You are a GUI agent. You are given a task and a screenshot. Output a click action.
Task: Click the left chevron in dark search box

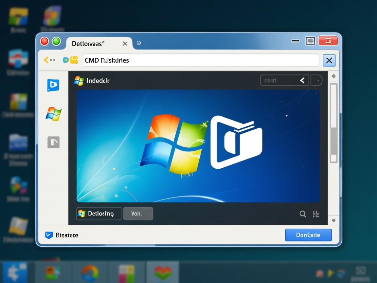(302, 80)
